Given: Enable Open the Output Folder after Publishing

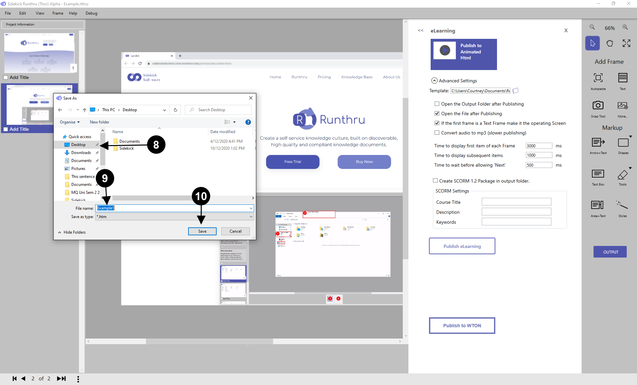Looking at the screenshot, I should pyautogui.click(x=437, y=104).
